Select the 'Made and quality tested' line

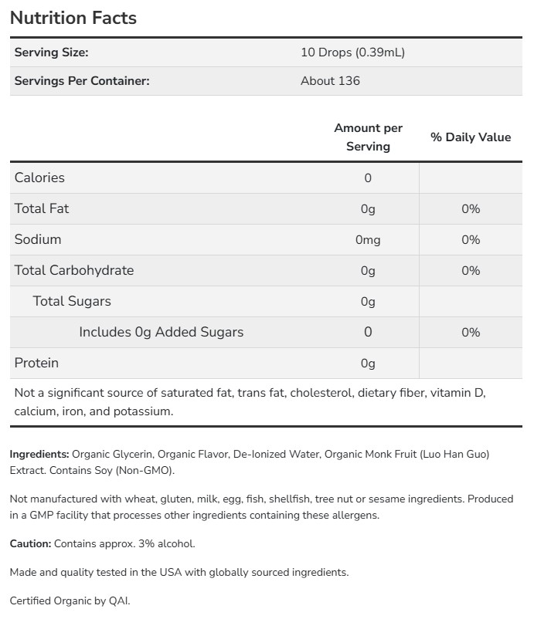(179, 572)
